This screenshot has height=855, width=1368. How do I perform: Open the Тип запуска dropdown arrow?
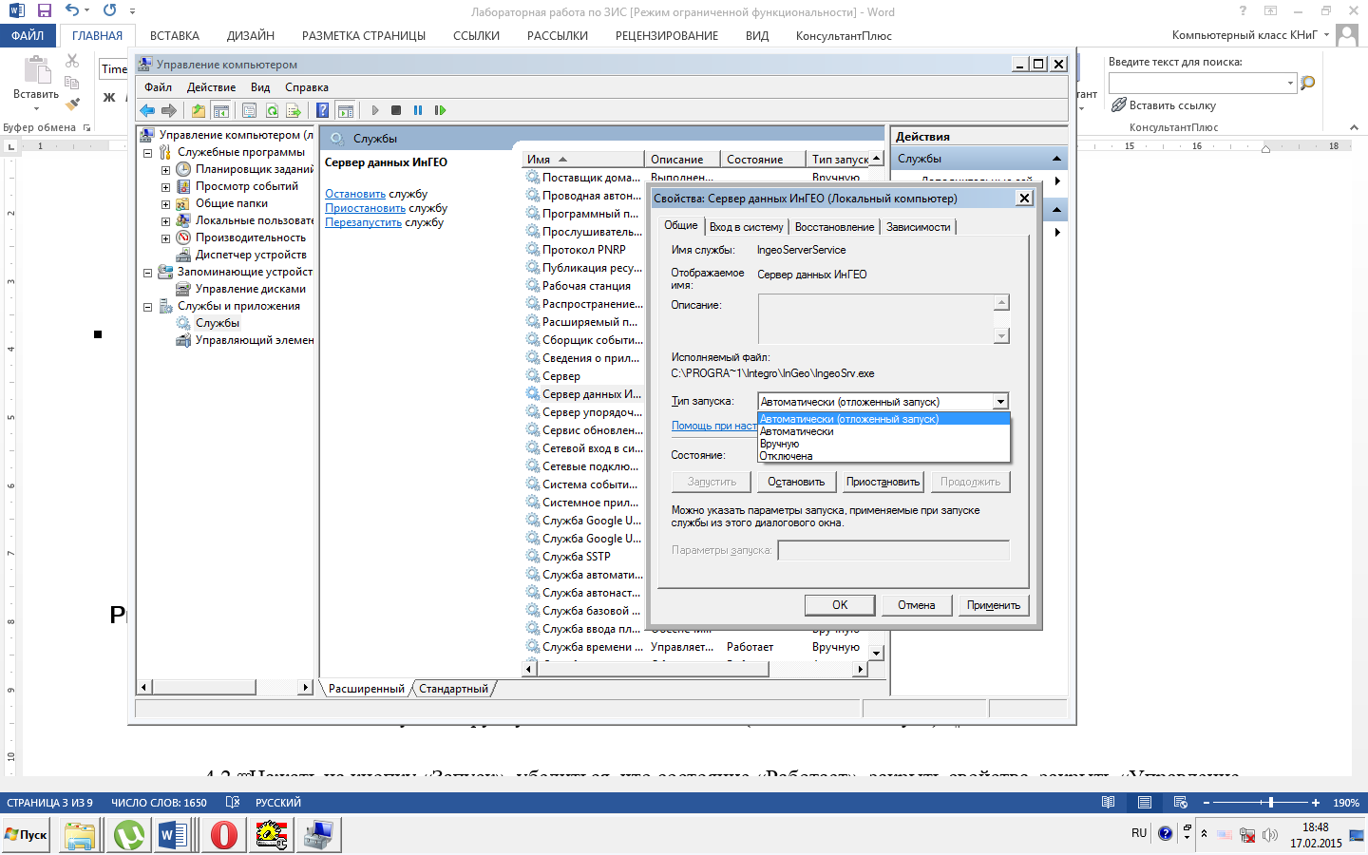click(x=1000, y=402)
